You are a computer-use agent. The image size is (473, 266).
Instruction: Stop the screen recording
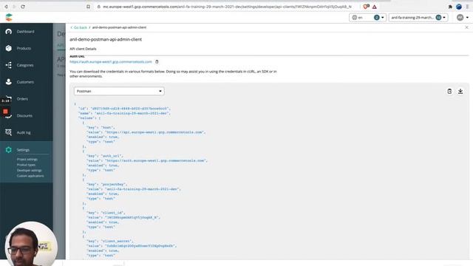(x=5, y=112)
